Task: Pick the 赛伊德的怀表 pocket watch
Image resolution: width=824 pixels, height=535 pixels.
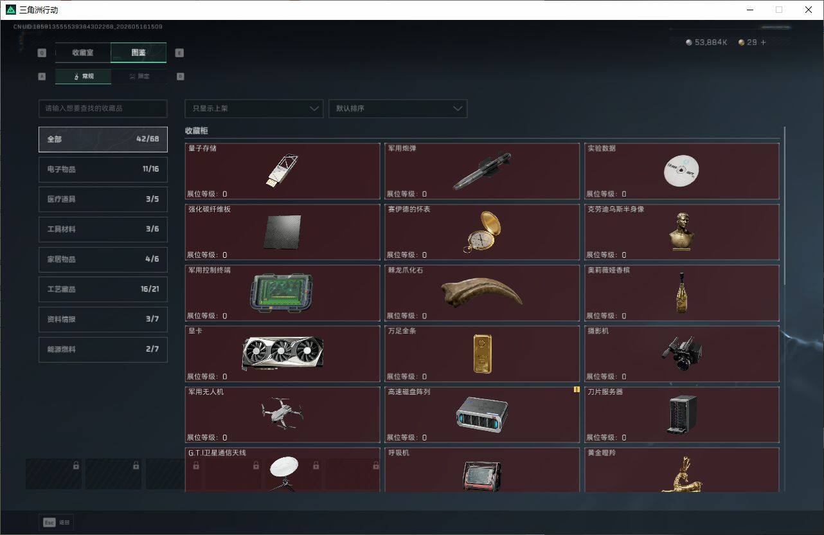Action: (x=482, y=232)
